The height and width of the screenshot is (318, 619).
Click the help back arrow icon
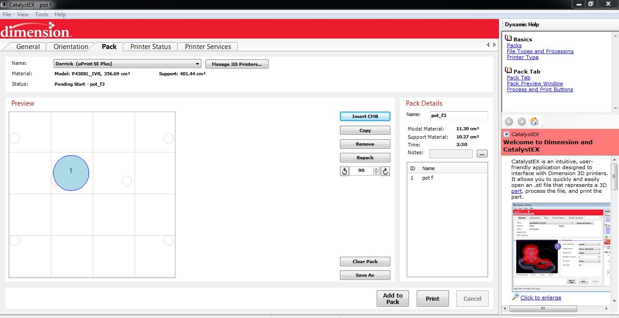tap(509, 121)
